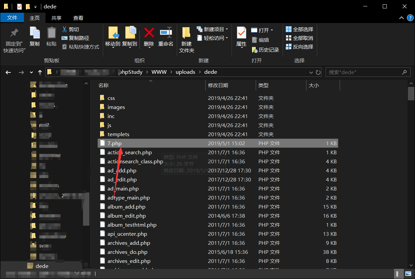
Task: Click WWW in address path
Action: [159, 72]
